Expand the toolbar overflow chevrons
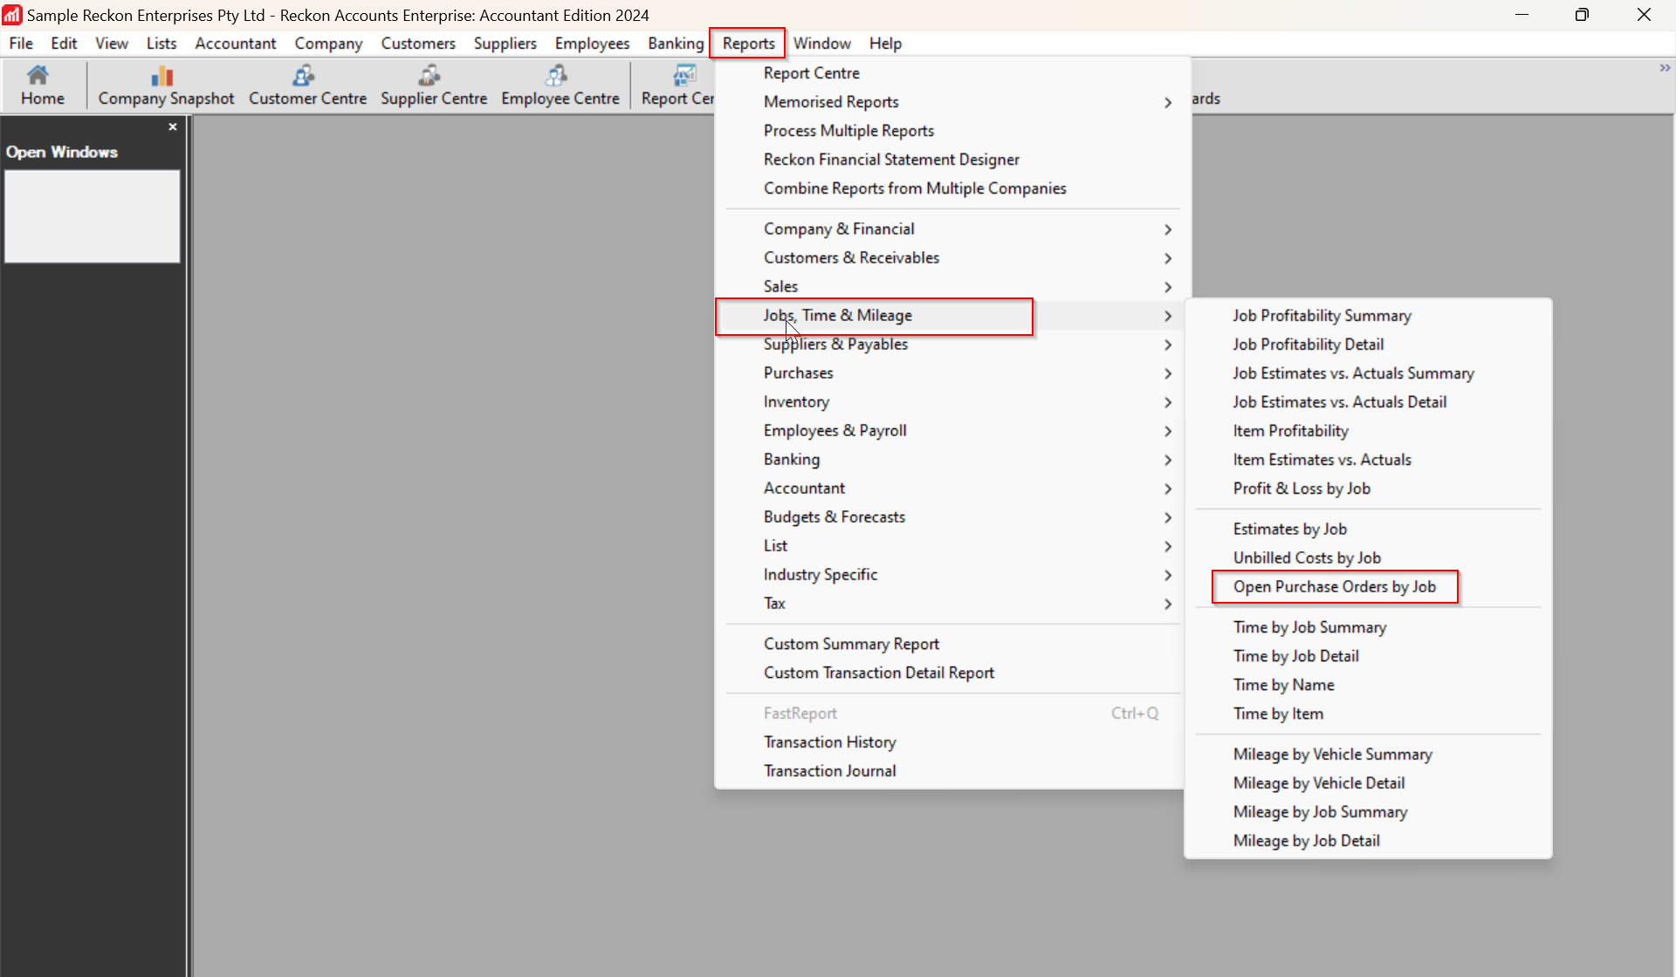This screenshot has width=1676, height=977. point(1665,68)
